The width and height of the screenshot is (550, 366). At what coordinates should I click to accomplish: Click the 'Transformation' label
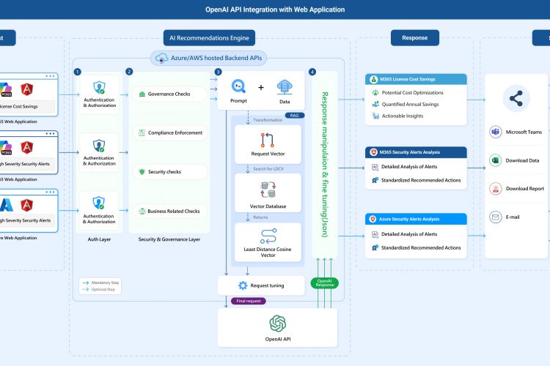[x=268, y=120]
